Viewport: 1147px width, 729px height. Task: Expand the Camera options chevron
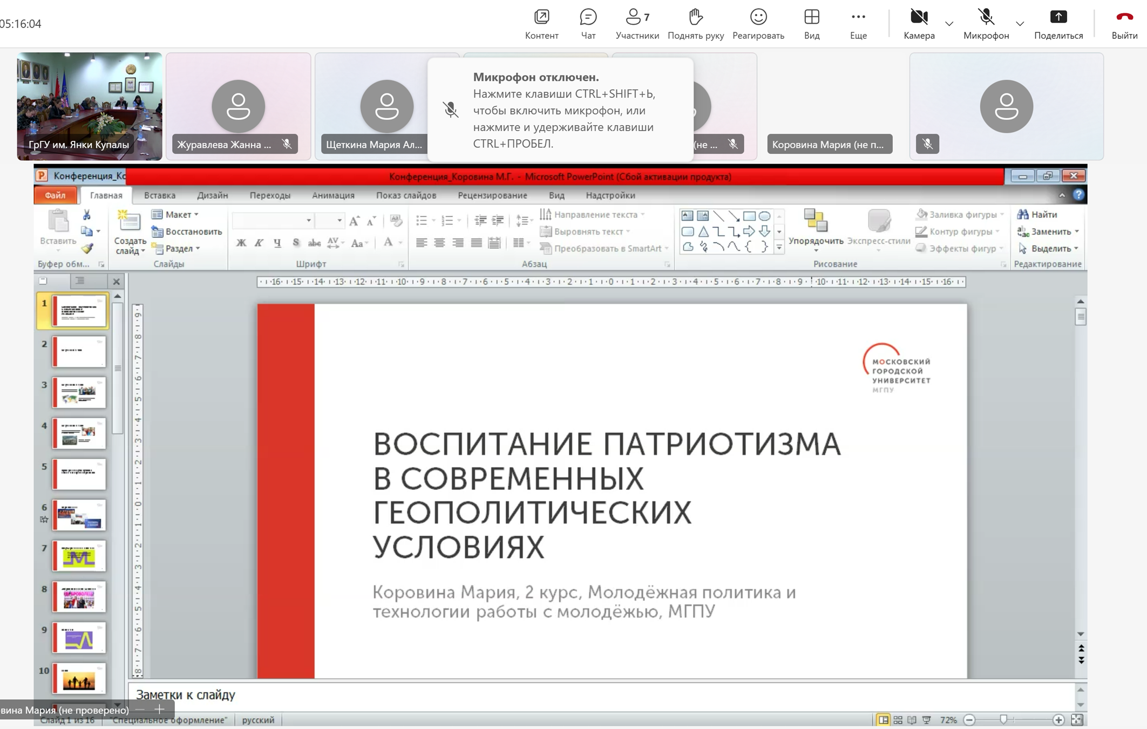coord(949,24)
